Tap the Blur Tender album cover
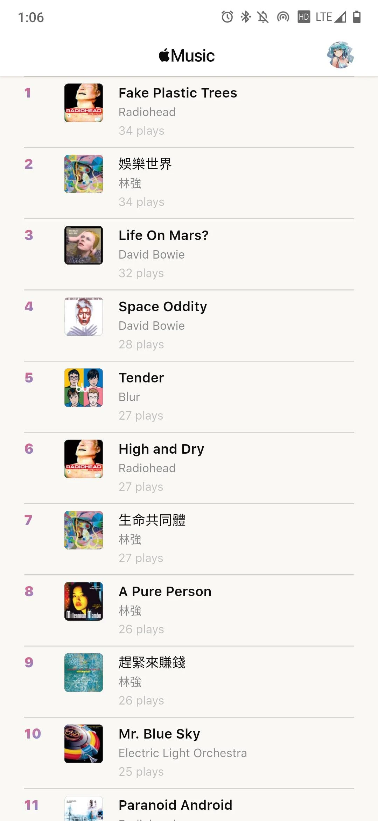Image resolution: width=378 pixels, height=821 pixels. click(x=84, y=388)
